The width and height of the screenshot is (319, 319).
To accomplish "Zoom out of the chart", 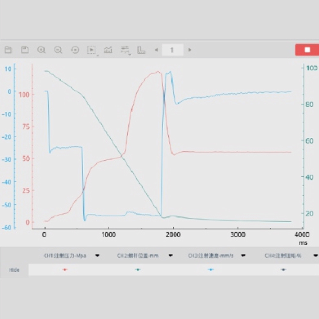I will pyautogui.click(x=58, y=50).
